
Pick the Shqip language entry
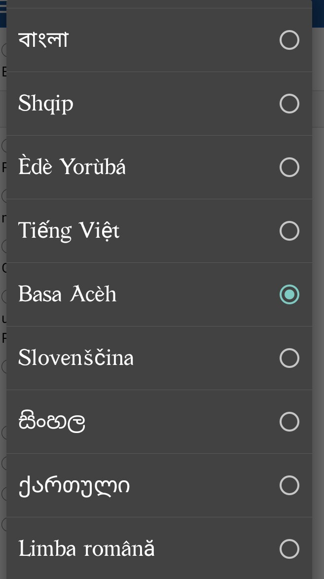(x=46, y=104)
